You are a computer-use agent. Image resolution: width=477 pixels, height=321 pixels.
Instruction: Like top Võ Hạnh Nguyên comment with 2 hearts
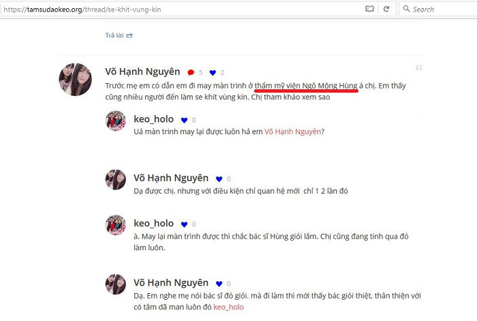point(213,72)
